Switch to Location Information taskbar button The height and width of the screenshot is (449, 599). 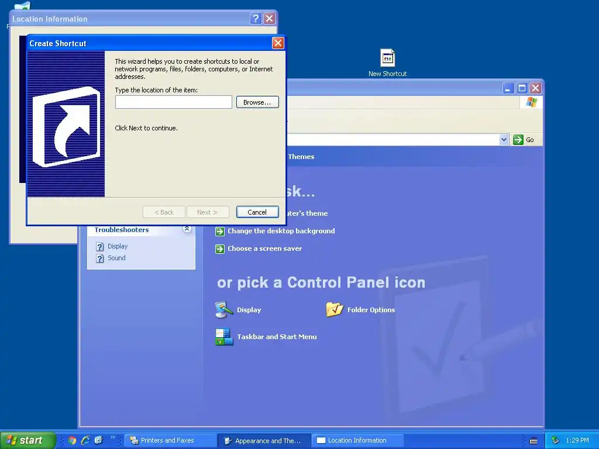click(x=357, y=441)
